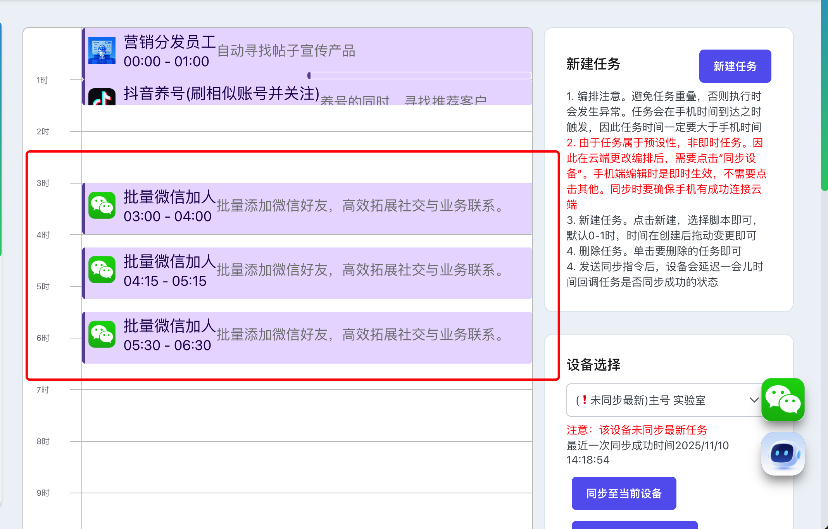This screenshot has width=828, height=529.
Task: Click the 营销分发员工 task thumbnail icon
Action: 102,50
